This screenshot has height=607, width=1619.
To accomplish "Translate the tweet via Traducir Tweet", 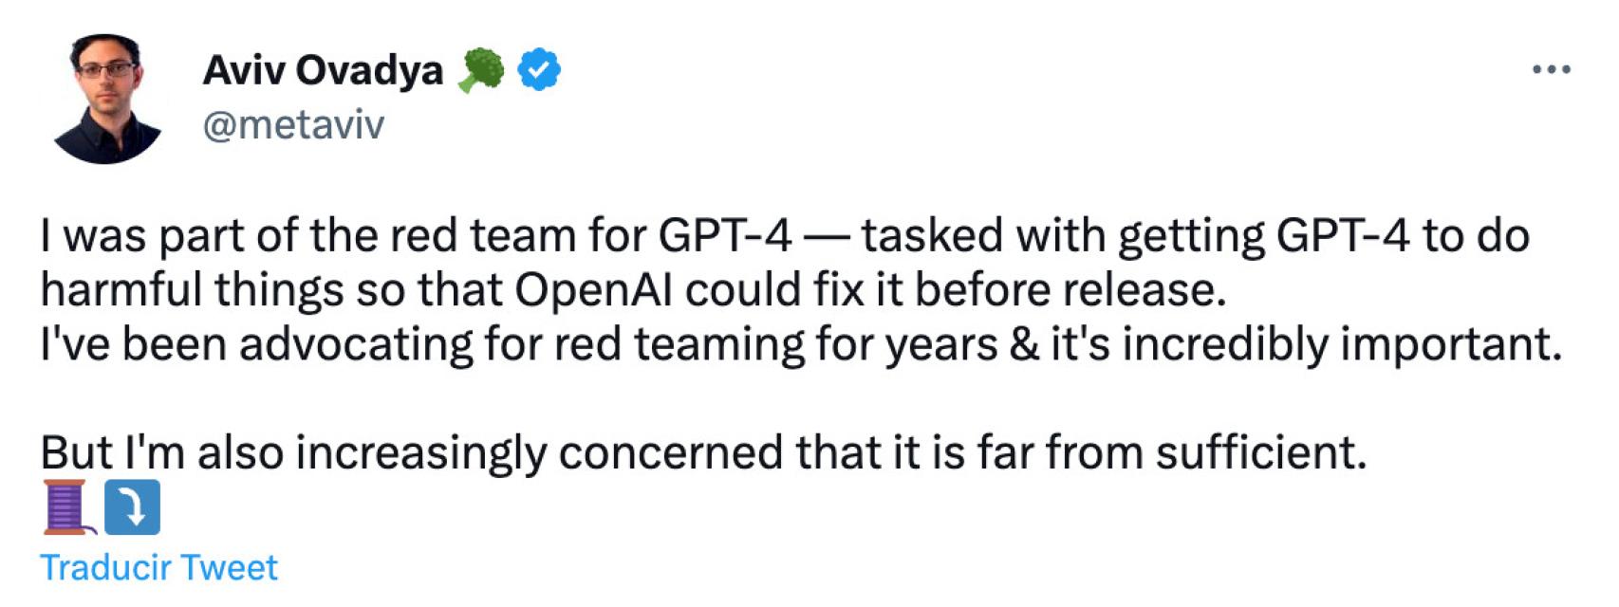I will [x=158, y=567].
